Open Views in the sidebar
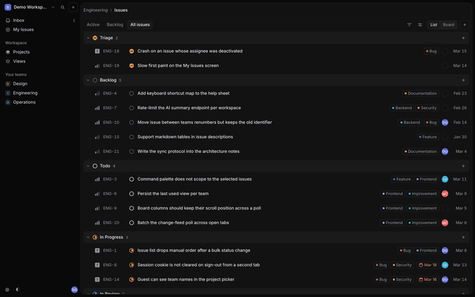This screenshot has width=475, height=297. (40, 61)
